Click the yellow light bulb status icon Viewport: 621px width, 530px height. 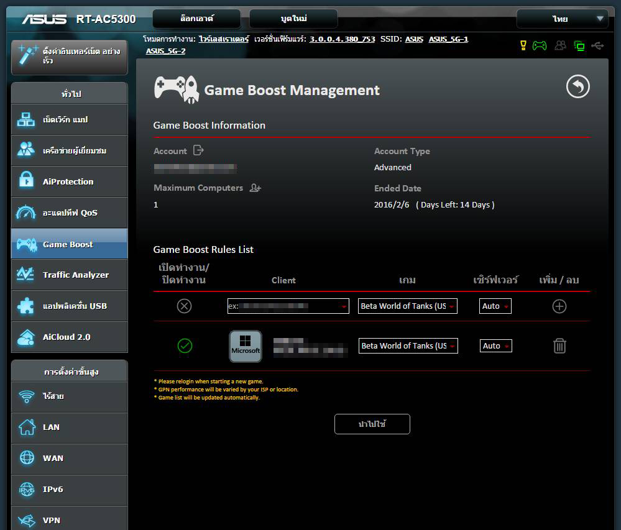point(523,45)
